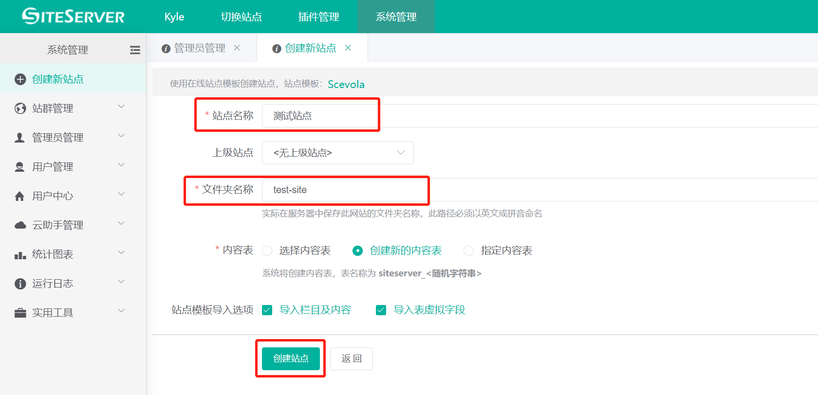This screenshot has height=395, width=818.
Task: Click the cloud icon for 云助手管理
Action: point(20,225)
